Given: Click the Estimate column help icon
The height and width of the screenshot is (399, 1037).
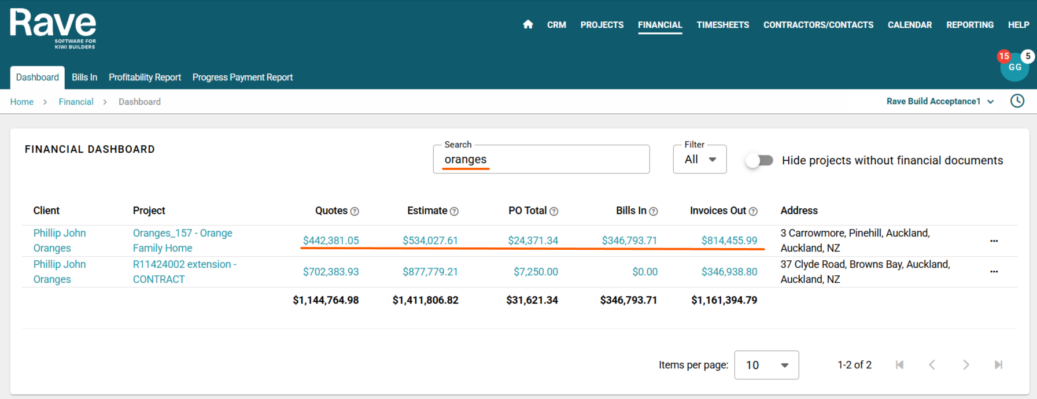Looking at the screenshot, I should coord(455,212).
